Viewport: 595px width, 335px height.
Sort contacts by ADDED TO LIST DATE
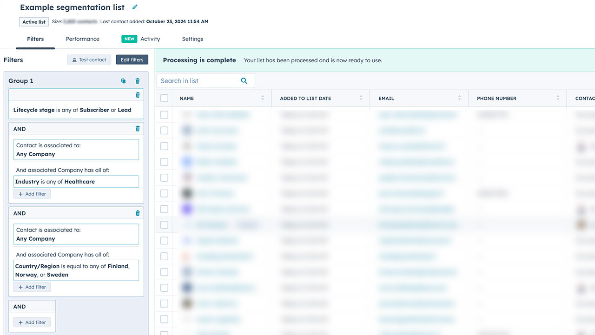tap(361, 98)
